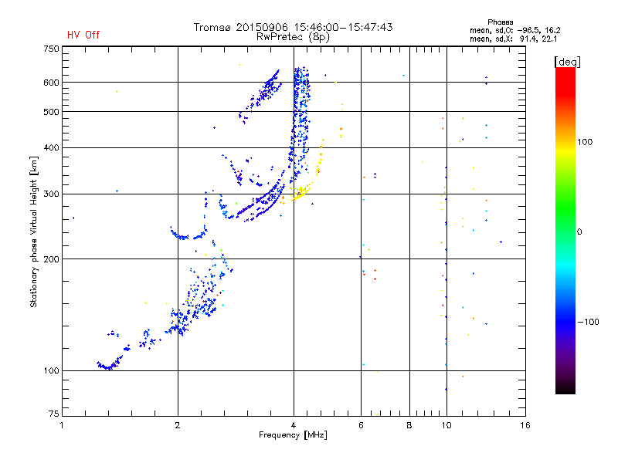
Task: Click the x-axis '2' frequency label
Action: coord(178,425)
